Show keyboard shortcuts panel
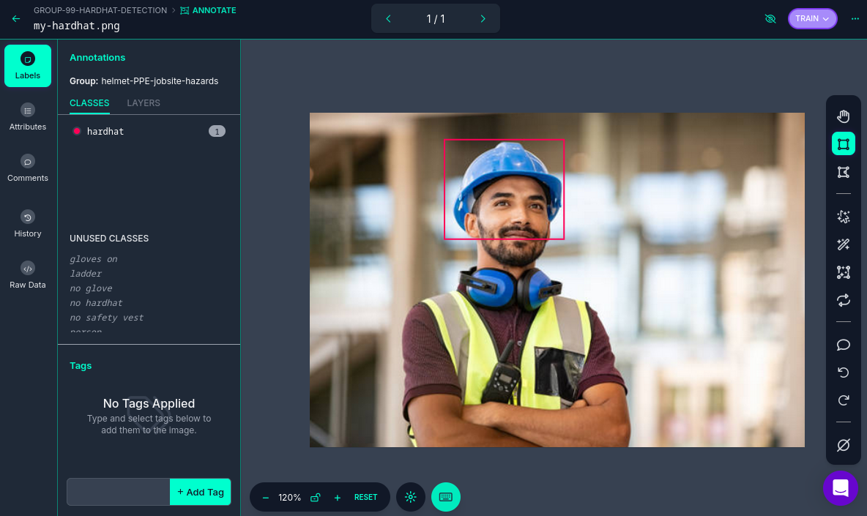867x516 pixels. tap(446, 497)
